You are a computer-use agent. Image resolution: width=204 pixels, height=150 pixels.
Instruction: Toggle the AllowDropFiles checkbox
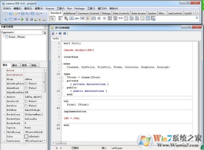coord(26,83)
